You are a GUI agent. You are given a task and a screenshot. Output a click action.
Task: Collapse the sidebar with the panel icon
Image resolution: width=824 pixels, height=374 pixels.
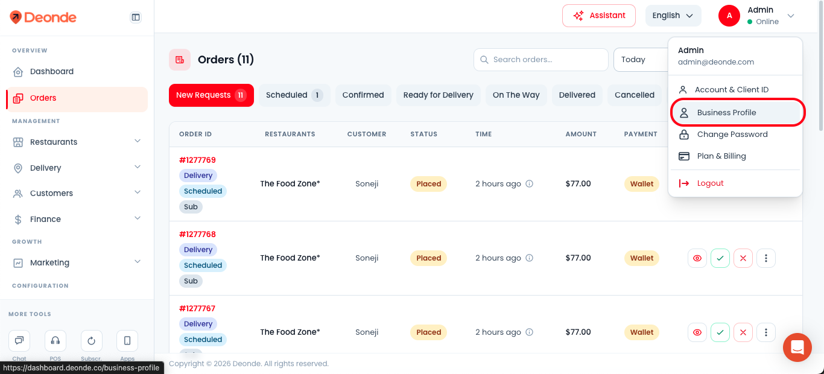coord(136,17)
